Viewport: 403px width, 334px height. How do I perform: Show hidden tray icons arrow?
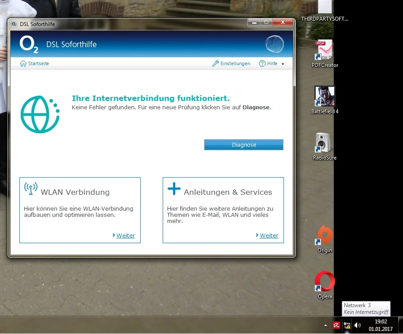326,325
